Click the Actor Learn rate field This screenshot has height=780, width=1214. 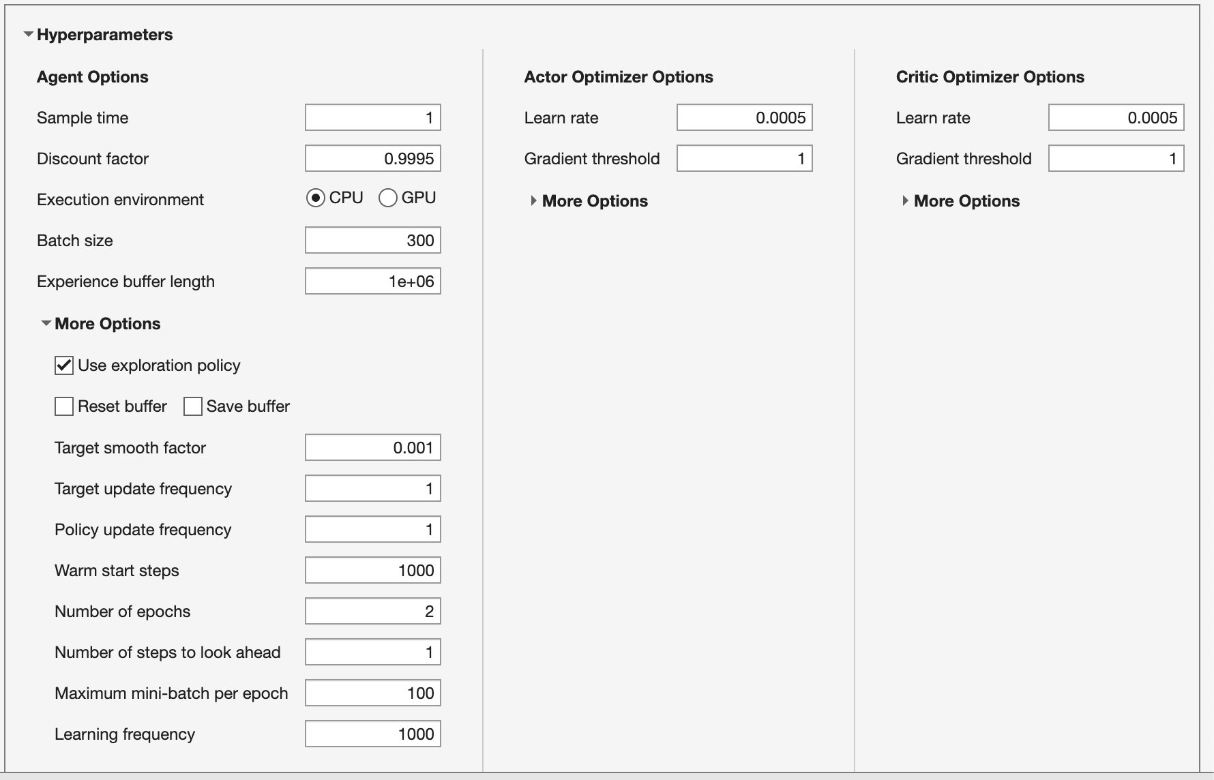(743, 117)
